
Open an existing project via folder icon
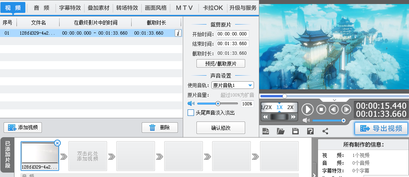[x=281, y=131]
